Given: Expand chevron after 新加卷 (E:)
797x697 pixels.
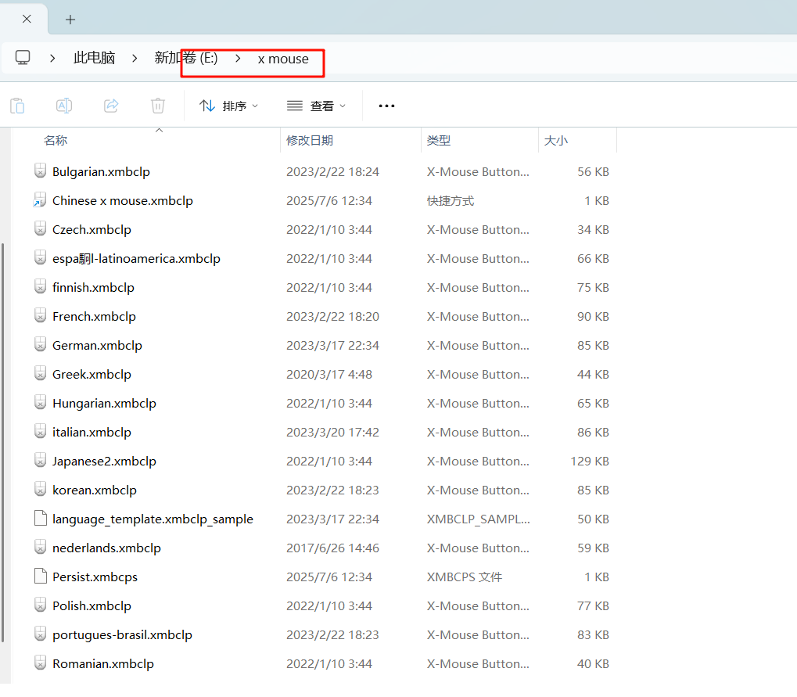Looking at the screenshot, I should pyautogui.click(x=237, y=59).
